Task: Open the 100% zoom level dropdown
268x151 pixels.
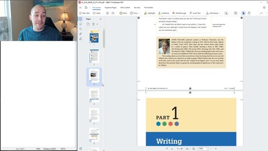Action: [x=203, y=149]
